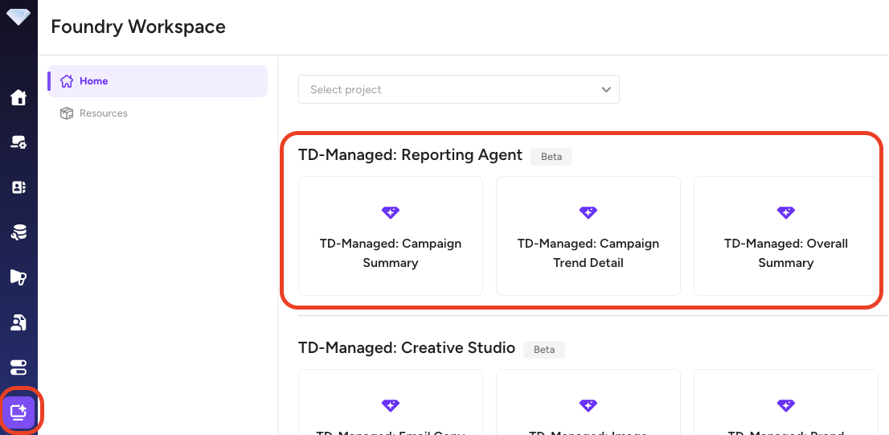Open TD-Managed: Campaign Trend Detail card
The width and height of the screenshot is (889, 435).
[x=588, y=236]
